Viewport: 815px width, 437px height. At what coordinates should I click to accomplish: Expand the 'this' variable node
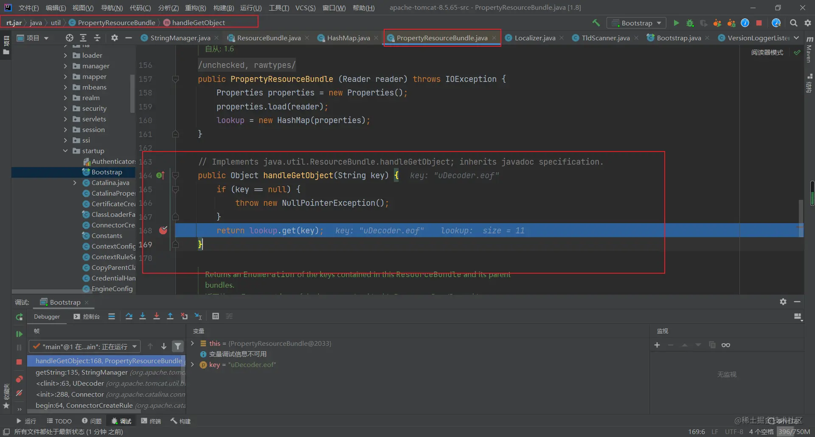192,343
